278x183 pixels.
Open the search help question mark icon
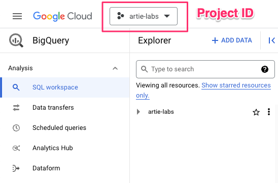pyautogui.click(x=265, y=69)
